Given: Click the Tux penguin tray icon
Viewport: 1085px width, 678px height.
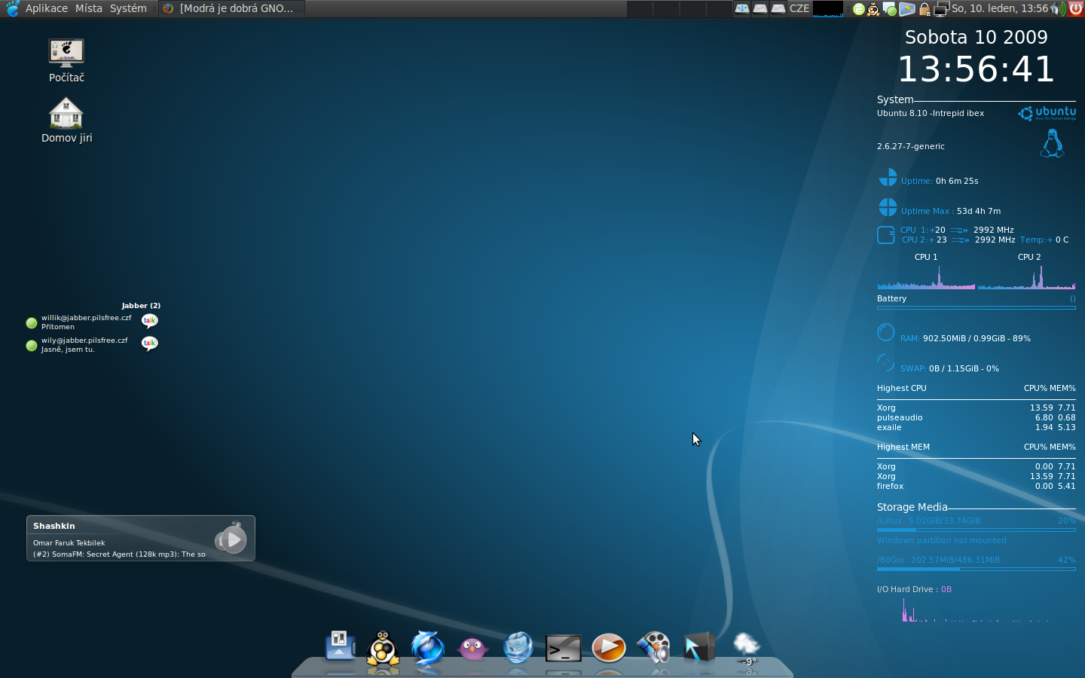Looking at the screenshot, I should (873, 9).
